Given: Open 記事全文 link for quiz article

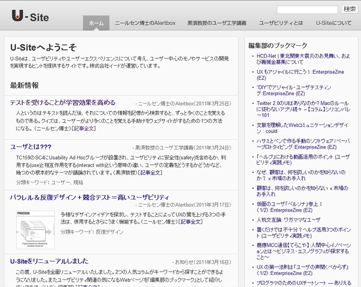Looking at the screenshot, I should [84, 128].
